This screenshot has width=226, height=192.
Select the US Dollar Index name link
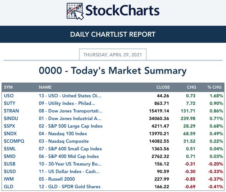click(69, 172)
